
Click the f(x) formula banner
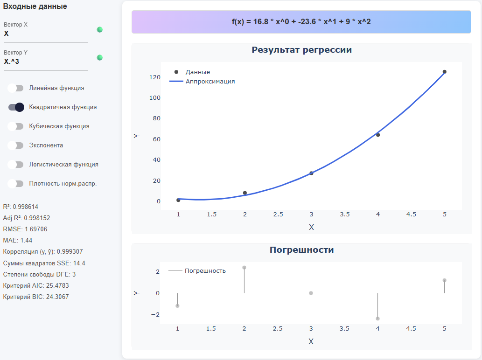pos(301,21)
